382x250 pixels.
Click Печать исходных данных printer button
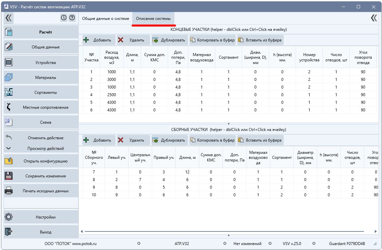click(41, 191)
